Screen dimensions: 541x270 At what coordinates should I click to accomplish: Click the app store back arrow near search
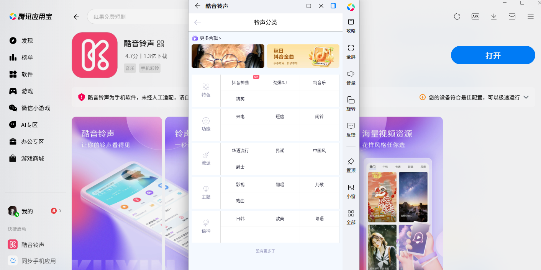76,17
